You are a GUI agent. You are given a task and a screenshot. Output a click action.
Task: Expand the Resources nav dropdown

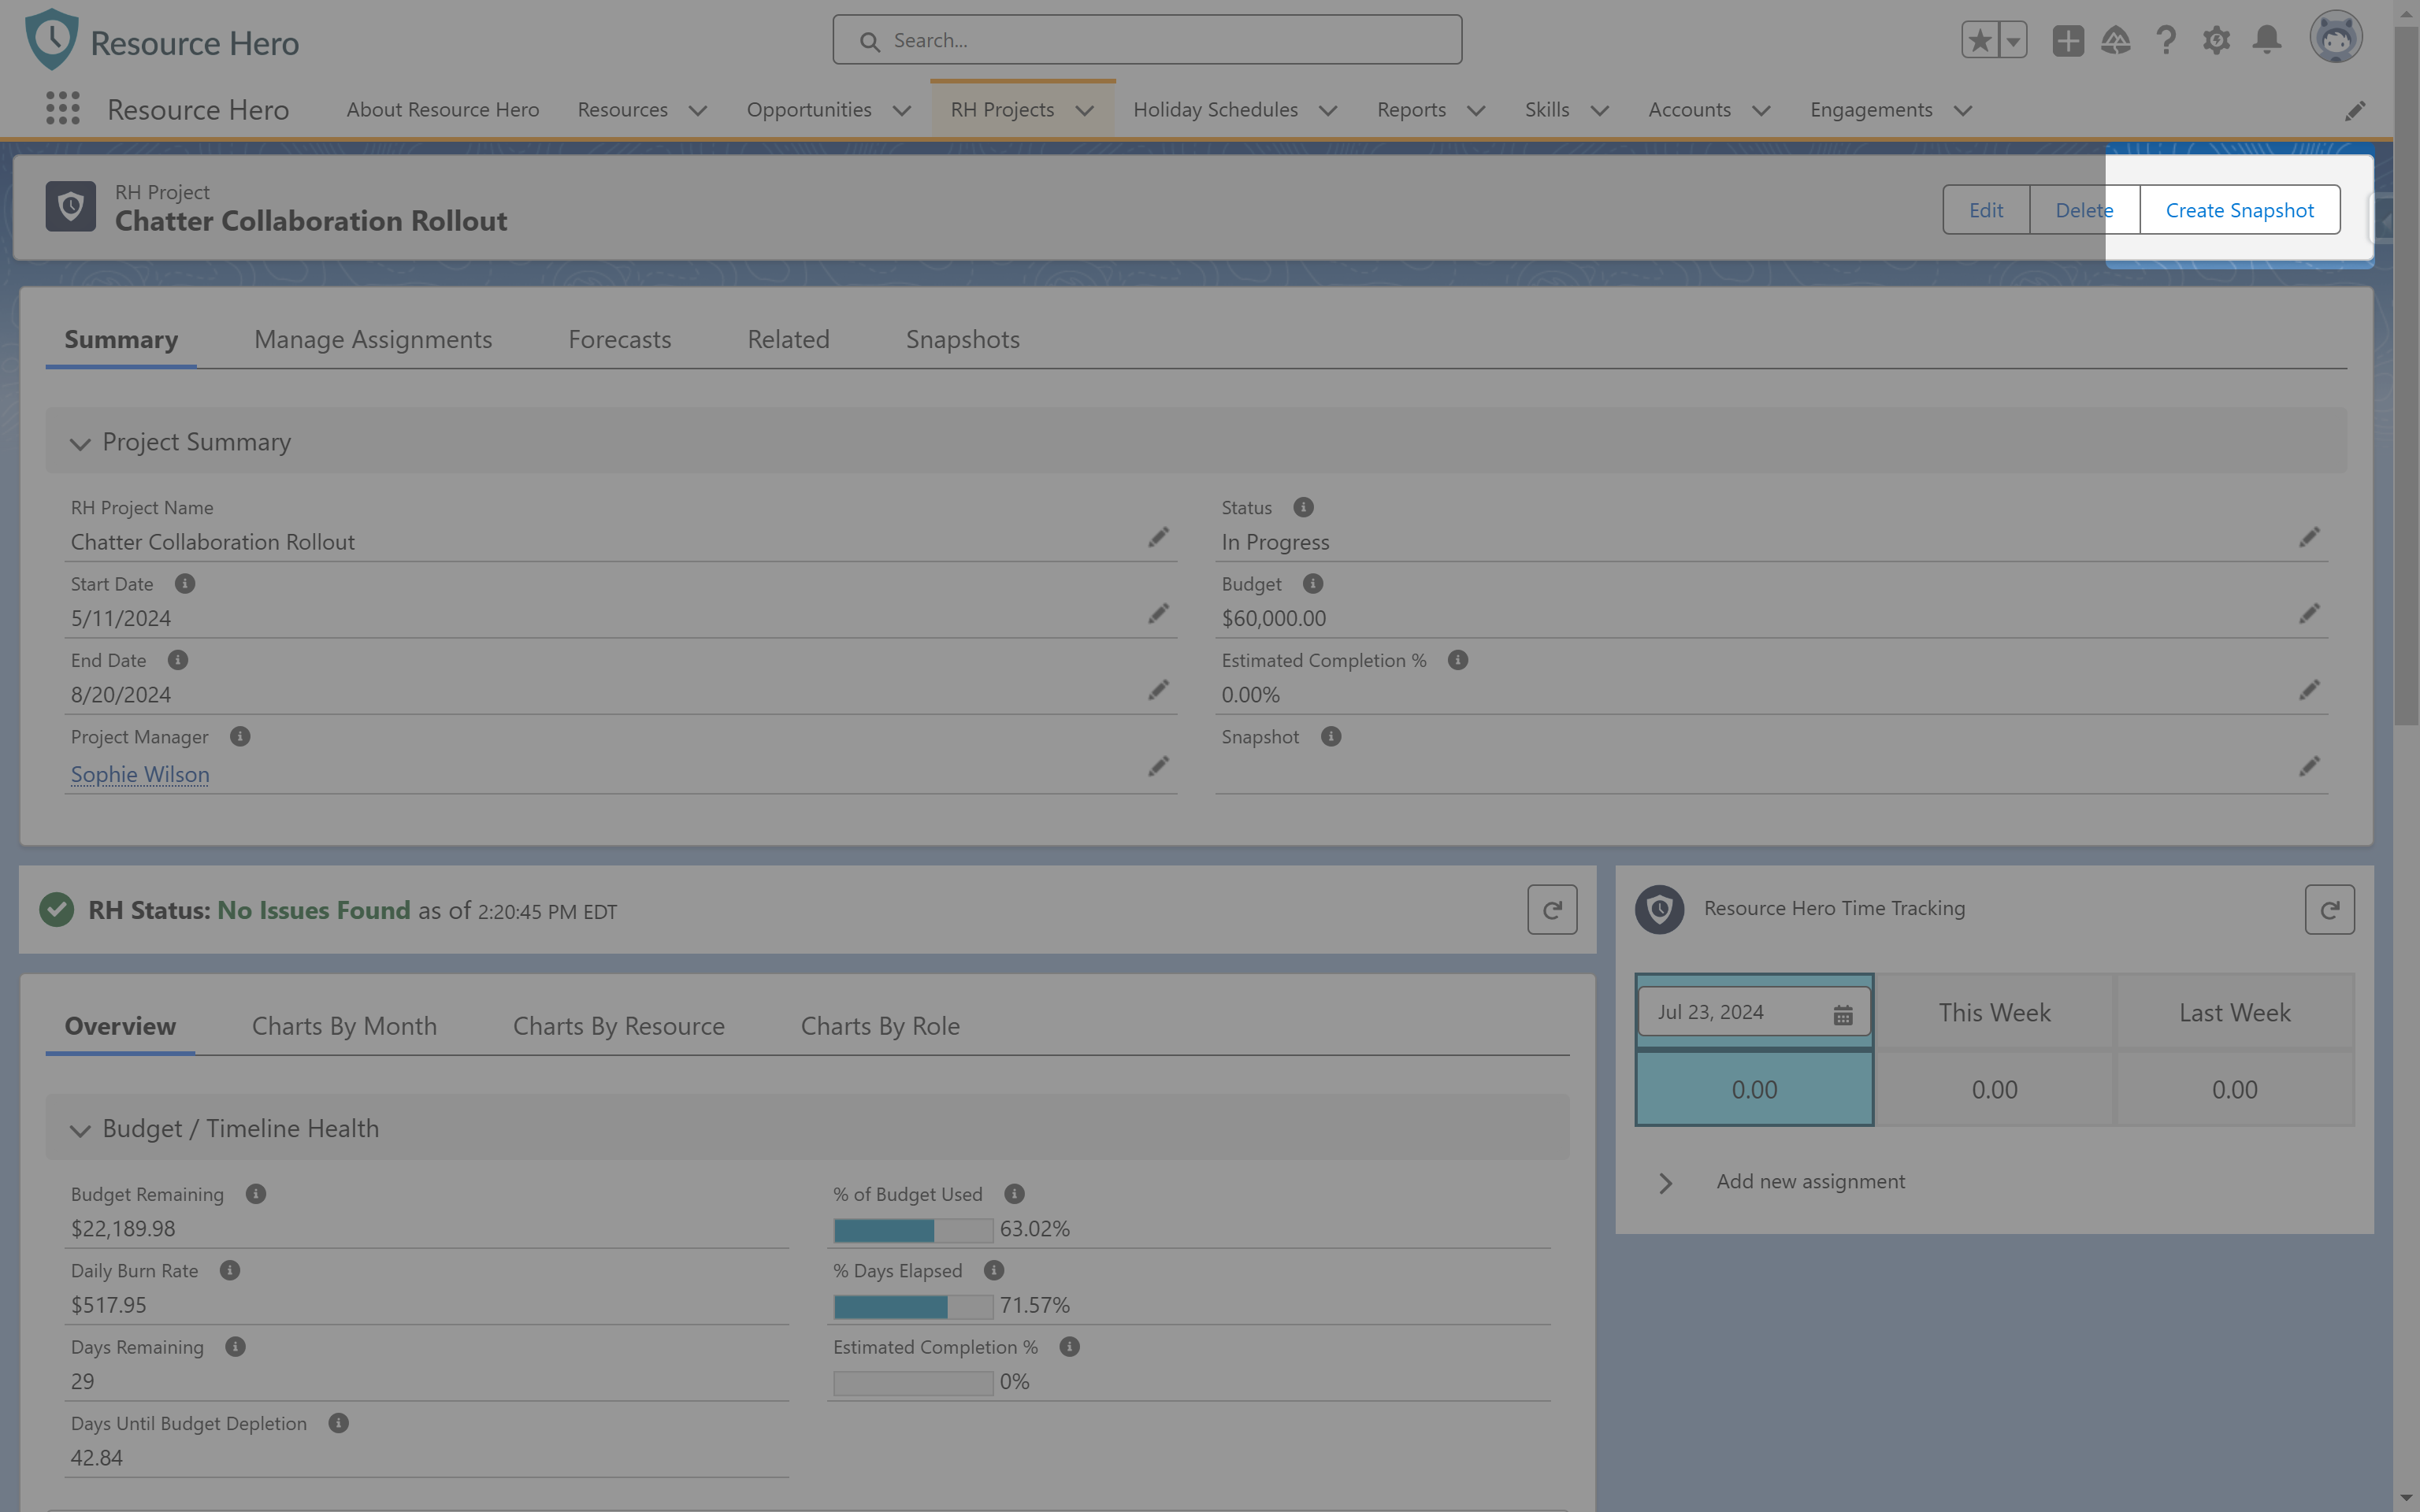click(698, 110)
